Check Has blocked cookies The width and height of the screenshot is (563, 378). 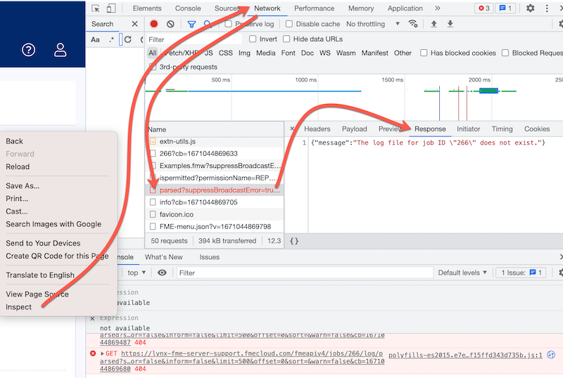coord(424,53)
